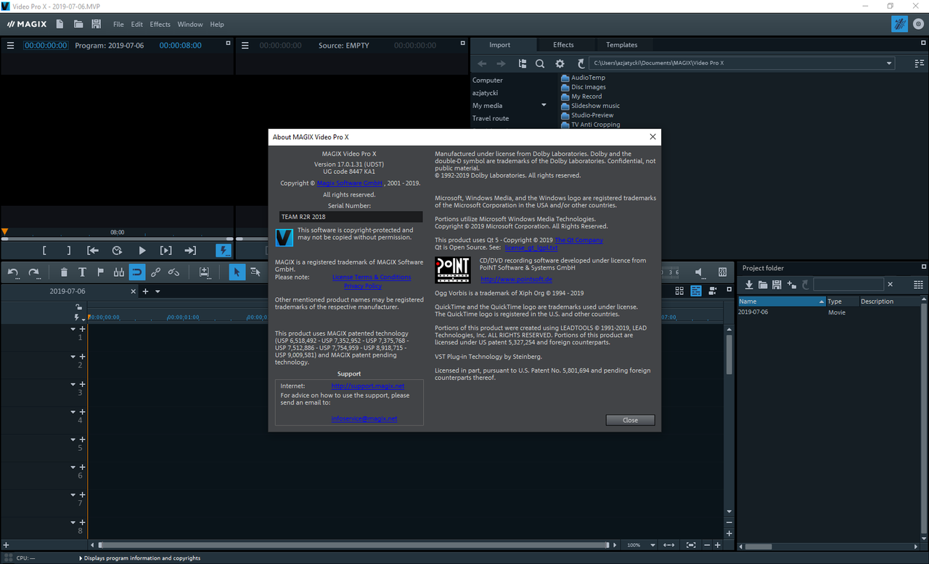The width and height of the screenshot is (929, 564).
Task: Open the Effects menu in menu bar
Action: pos(160,25)
